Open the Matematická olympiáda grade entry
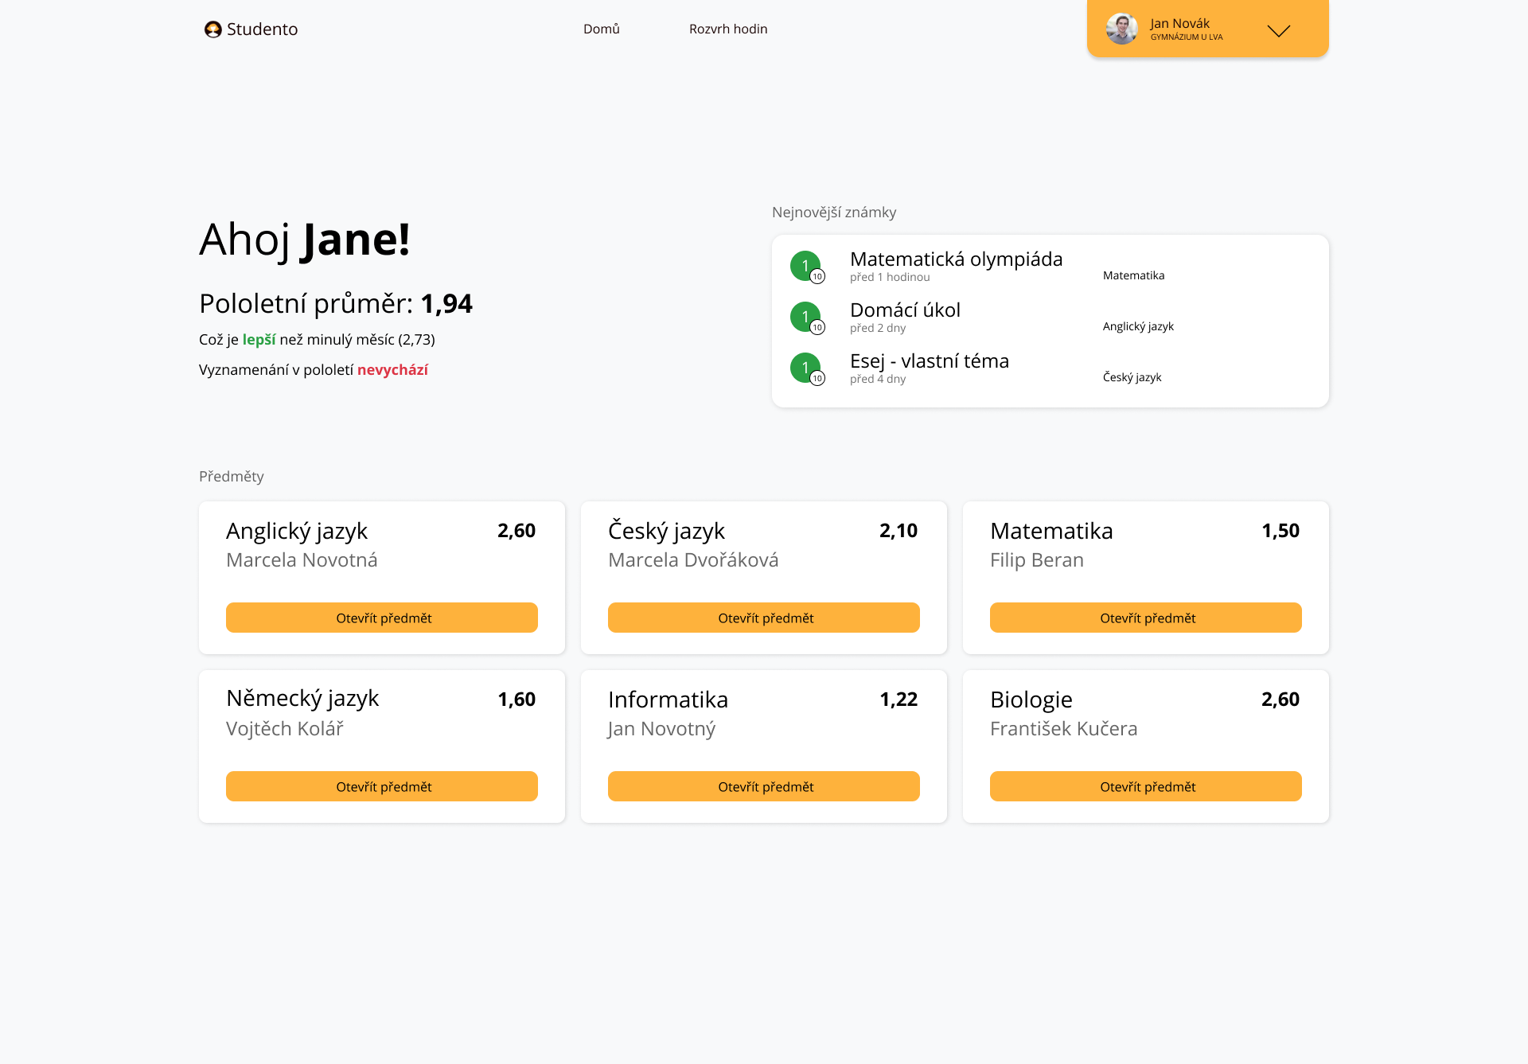 (x=956, y=259)
